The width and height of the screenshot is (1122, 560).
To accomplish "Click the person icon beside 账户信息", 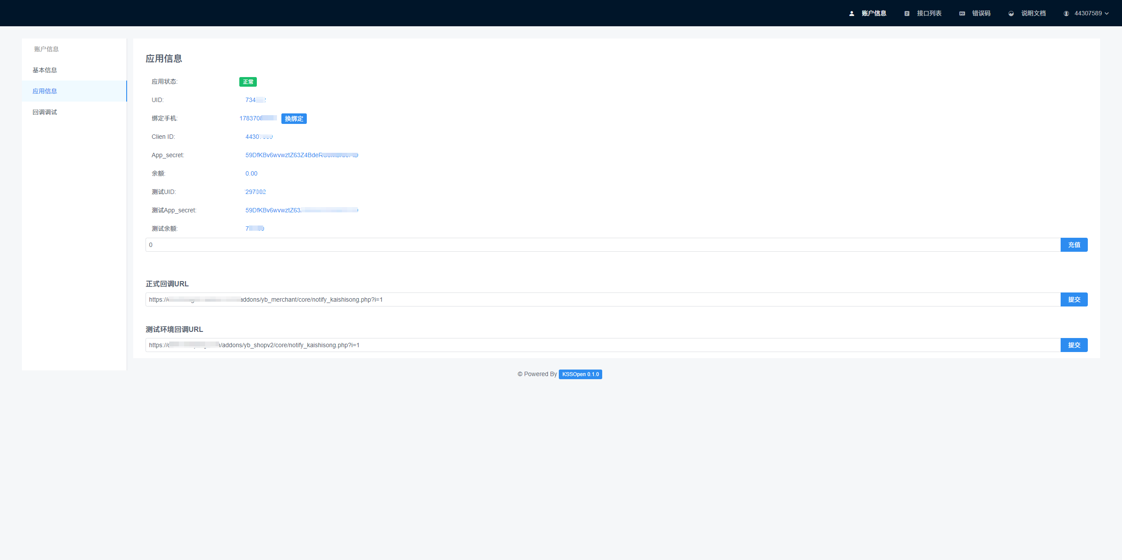I will [852, 14].
